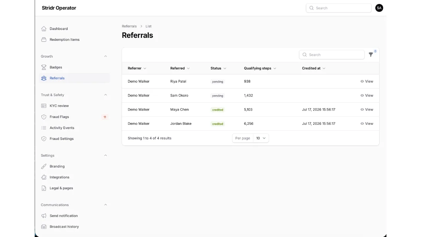Click the Referrals table search box

click(332, 55)
